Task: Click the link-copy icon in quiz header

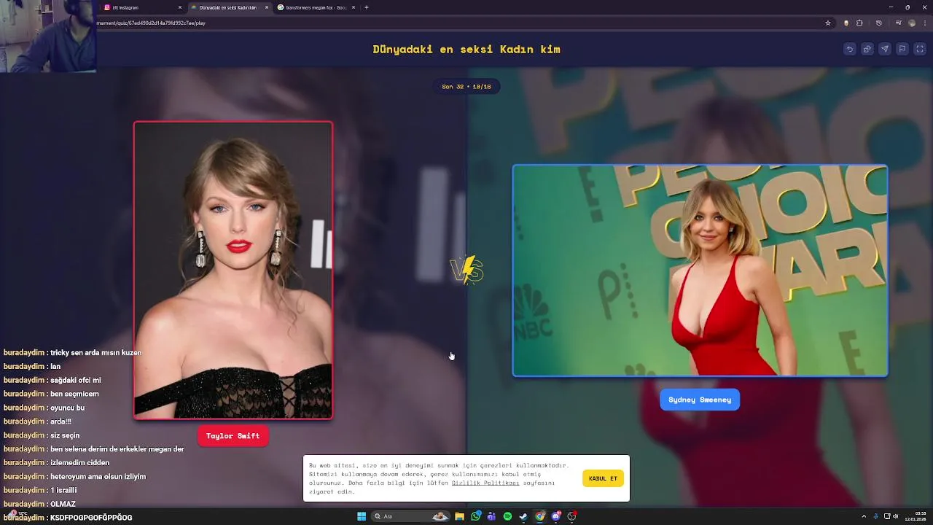Action: 867,49
